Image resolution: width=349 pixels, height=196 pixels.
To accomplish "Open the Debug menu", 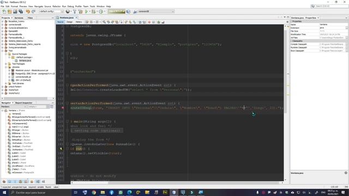I will point(70,7).
